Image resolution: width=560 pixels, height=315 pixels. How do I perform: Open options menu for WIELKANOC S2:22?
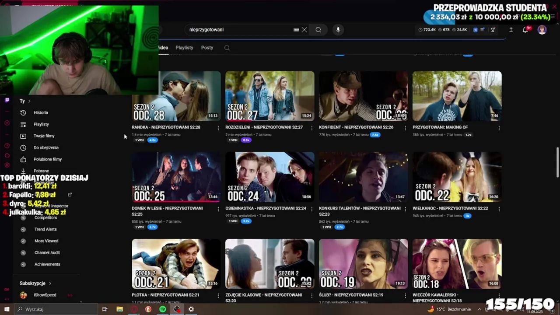click(x=499, y=209)
